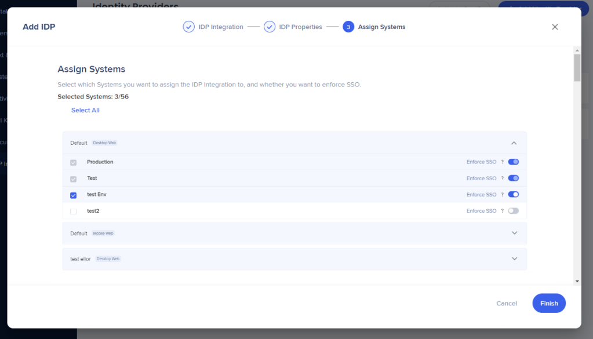This screenshot has width=593, height=339.
Task: Click the help icon in Test row
Action: point(502,178)
